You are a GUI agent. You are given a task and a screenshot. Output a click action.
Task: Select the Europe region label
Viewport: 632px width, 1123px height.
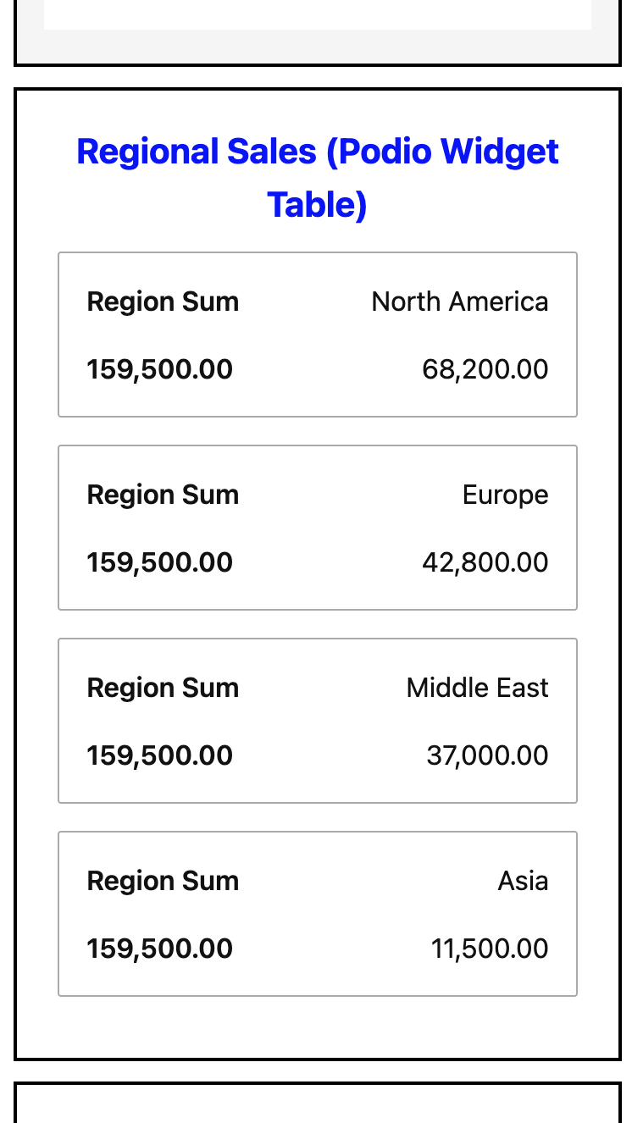tap(505, 495)
